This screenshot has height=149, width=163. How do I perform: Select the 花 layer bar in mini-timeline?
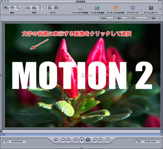point(81,135)
